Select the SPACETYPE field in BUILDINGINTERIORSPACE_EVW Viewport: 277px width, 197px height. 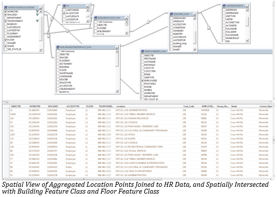pyautogui.click(x=65, y=82)
